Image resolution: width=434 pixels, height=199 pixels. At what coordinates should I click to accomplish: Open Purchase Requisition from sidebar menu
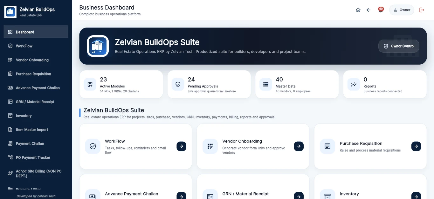click(x=36, y=74)
